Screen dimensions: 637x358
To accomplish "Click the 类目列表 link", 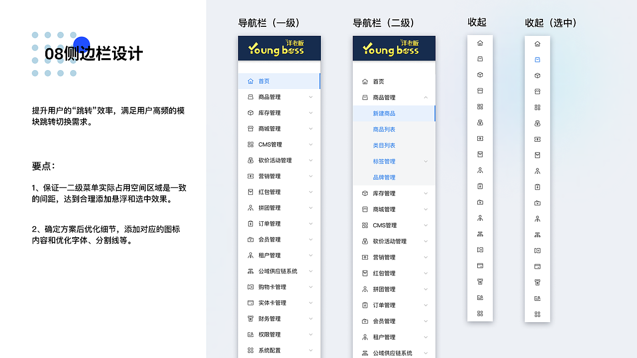I will (384, 145).
